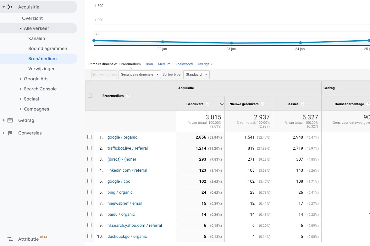This screenshot has height=246, width=370.
Task: Check the select-all checkbox in table header
Action: click(90, 96)
